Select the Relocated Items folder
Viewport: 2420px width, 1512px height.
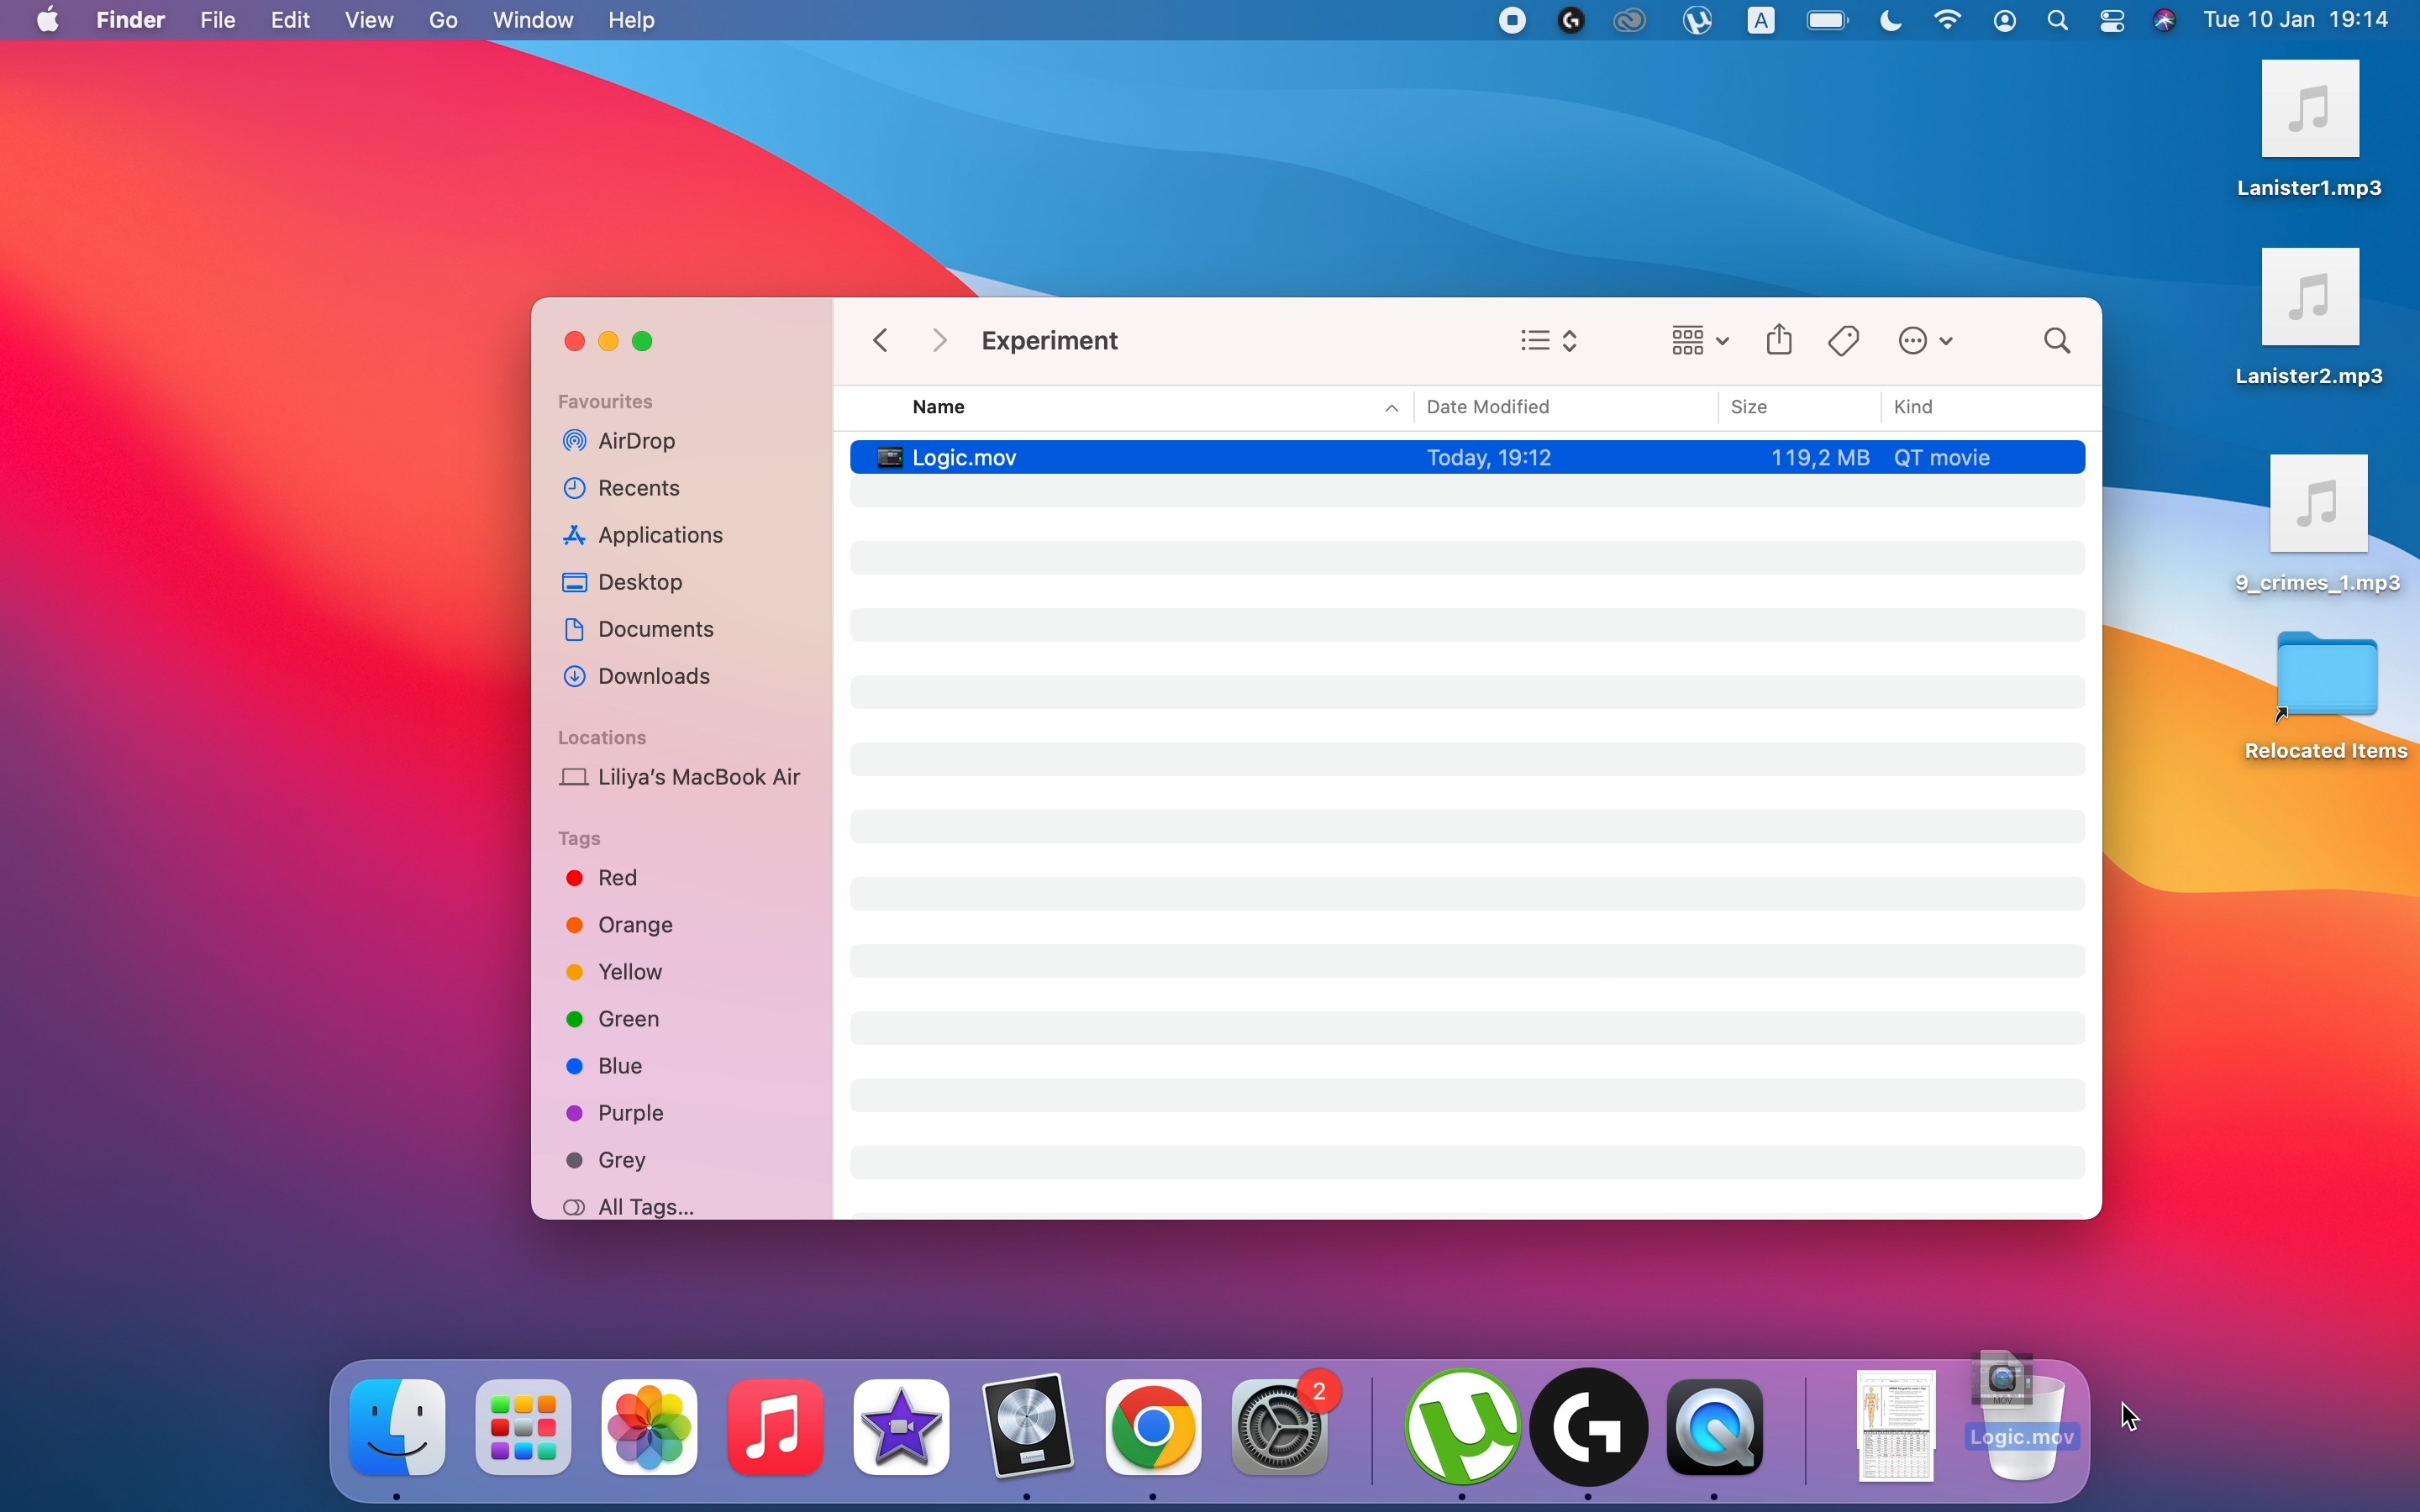tap(2328, 697)
